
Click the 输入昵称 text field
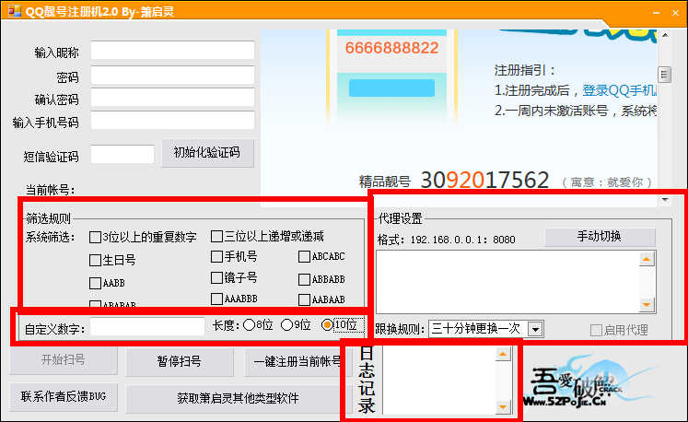[172, 50]
